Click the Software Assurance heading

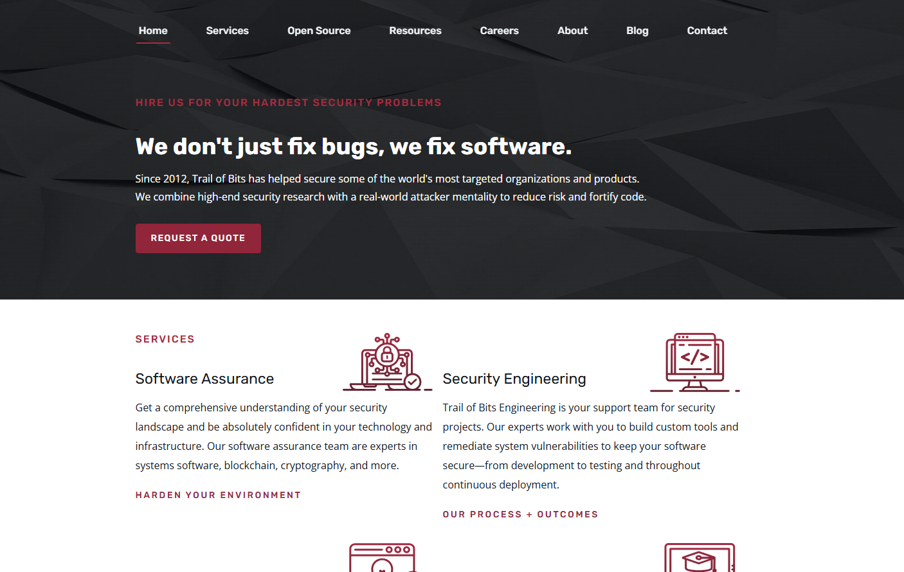coord(204,379)
